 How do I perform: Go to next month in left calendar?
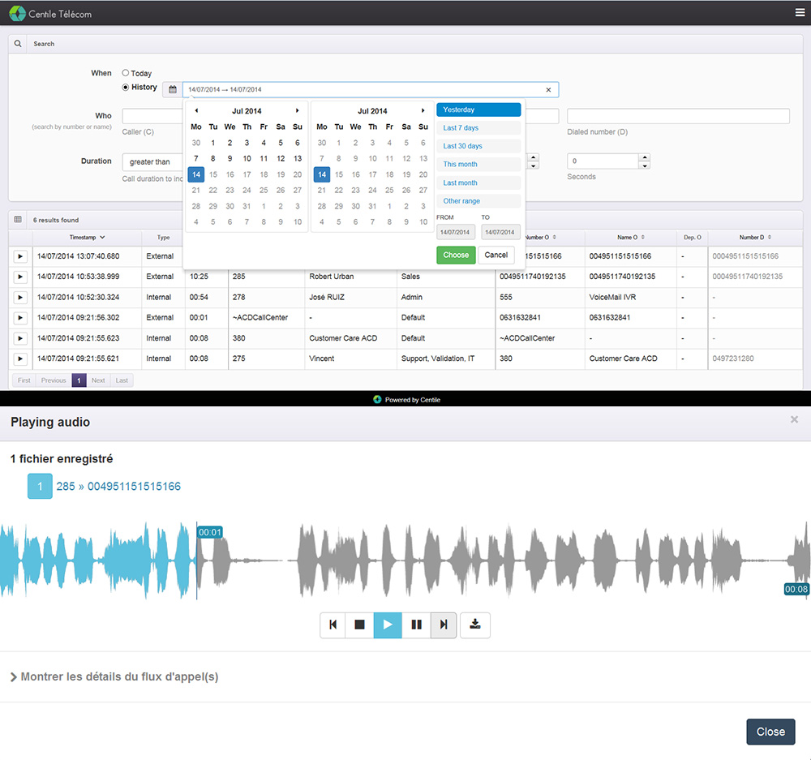click(x=298, y=110)
